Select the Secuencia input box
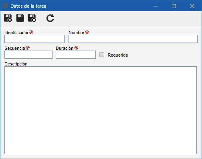Viewport: 202px width, 159px height. [28, 55]
